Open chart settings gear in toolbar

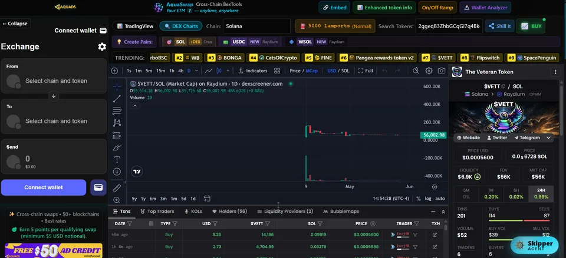[x=429, y=71]
